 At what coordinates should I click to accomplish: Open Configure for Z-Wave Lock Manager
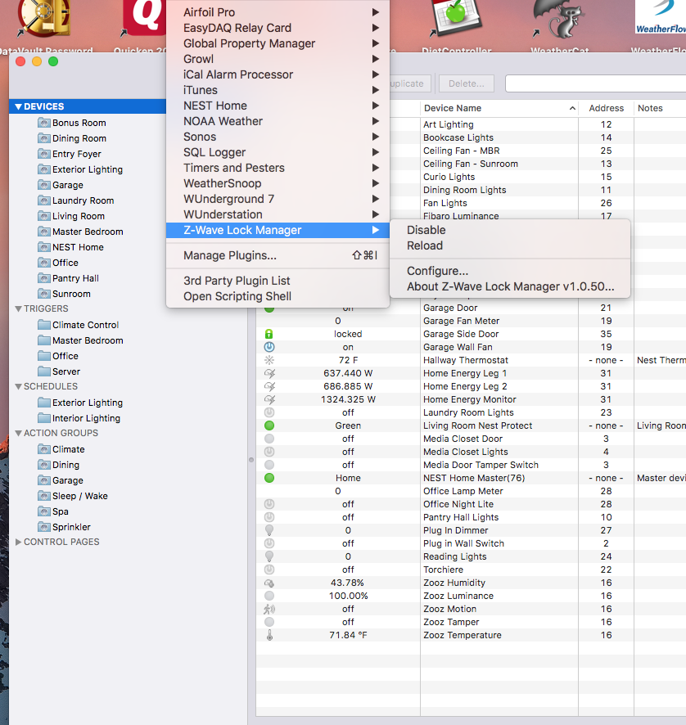pyautogui.click(x=510, y=271)
